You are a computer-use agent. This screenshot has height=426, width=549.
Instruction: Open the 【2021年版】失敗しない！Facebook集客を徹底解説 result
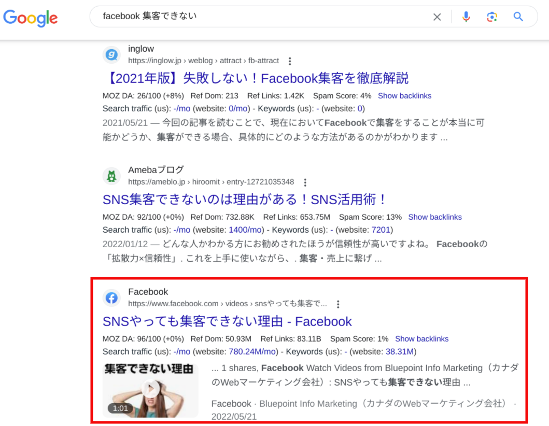tap(256, 78)
